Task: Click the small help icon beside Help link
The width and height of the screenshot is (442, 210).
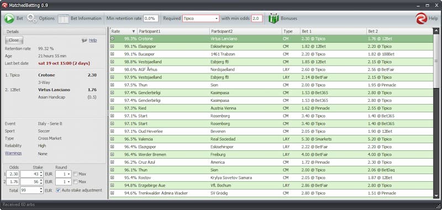Action: pos(84,40)
